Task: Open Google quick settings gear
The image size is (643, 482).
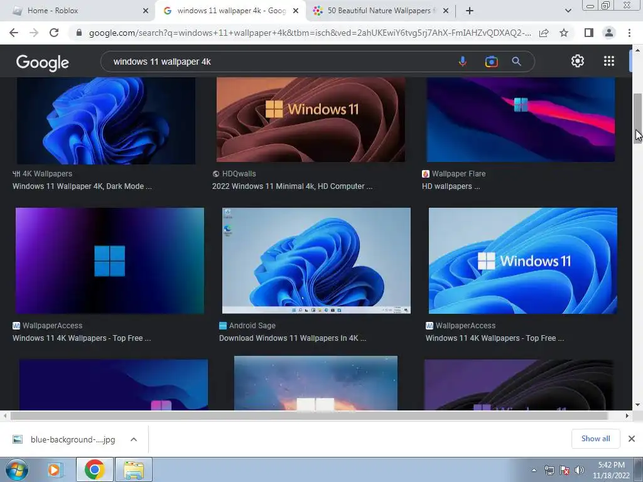Action: tap(578, 61)
